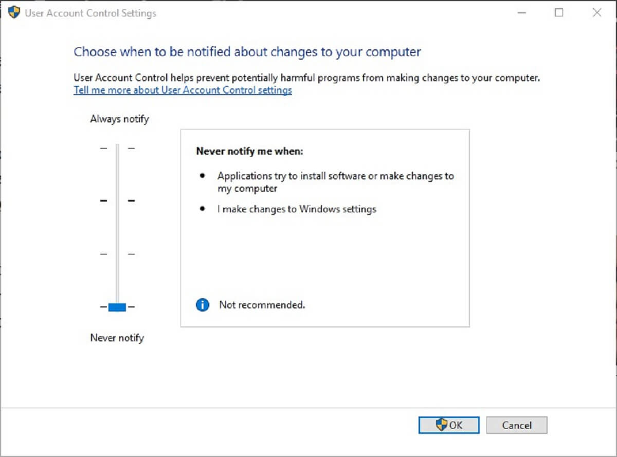The image size is (617, 457).
Task: Open the Tell me more about User Account Control settings link
Action: click(183, 90)
